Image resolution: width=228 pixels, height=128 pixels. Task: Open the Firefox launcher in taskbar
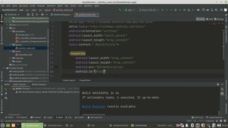point(13,125)
